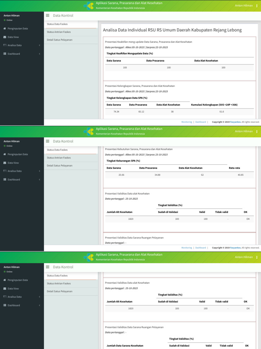This screenshot has width=261, height=349.
Task: Click the Kumulasi Kelengkapan column header
Action: (214, 105)
